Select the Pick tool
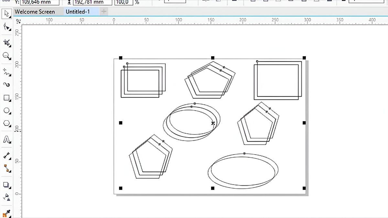This screenshot has width=388, height=218. point(6,14)
